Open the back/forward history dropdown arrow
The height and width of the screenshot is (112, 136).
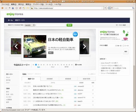(10, 8)
